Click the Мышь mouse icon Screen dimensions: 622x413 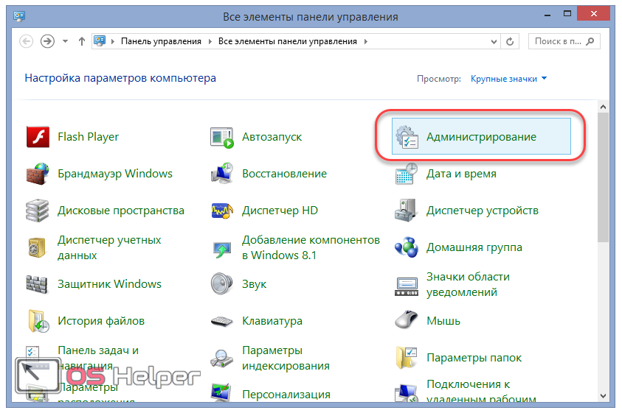click(x=407, y=321)
